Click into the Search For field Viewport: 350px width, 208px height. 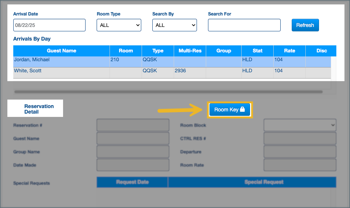point(244,25)
